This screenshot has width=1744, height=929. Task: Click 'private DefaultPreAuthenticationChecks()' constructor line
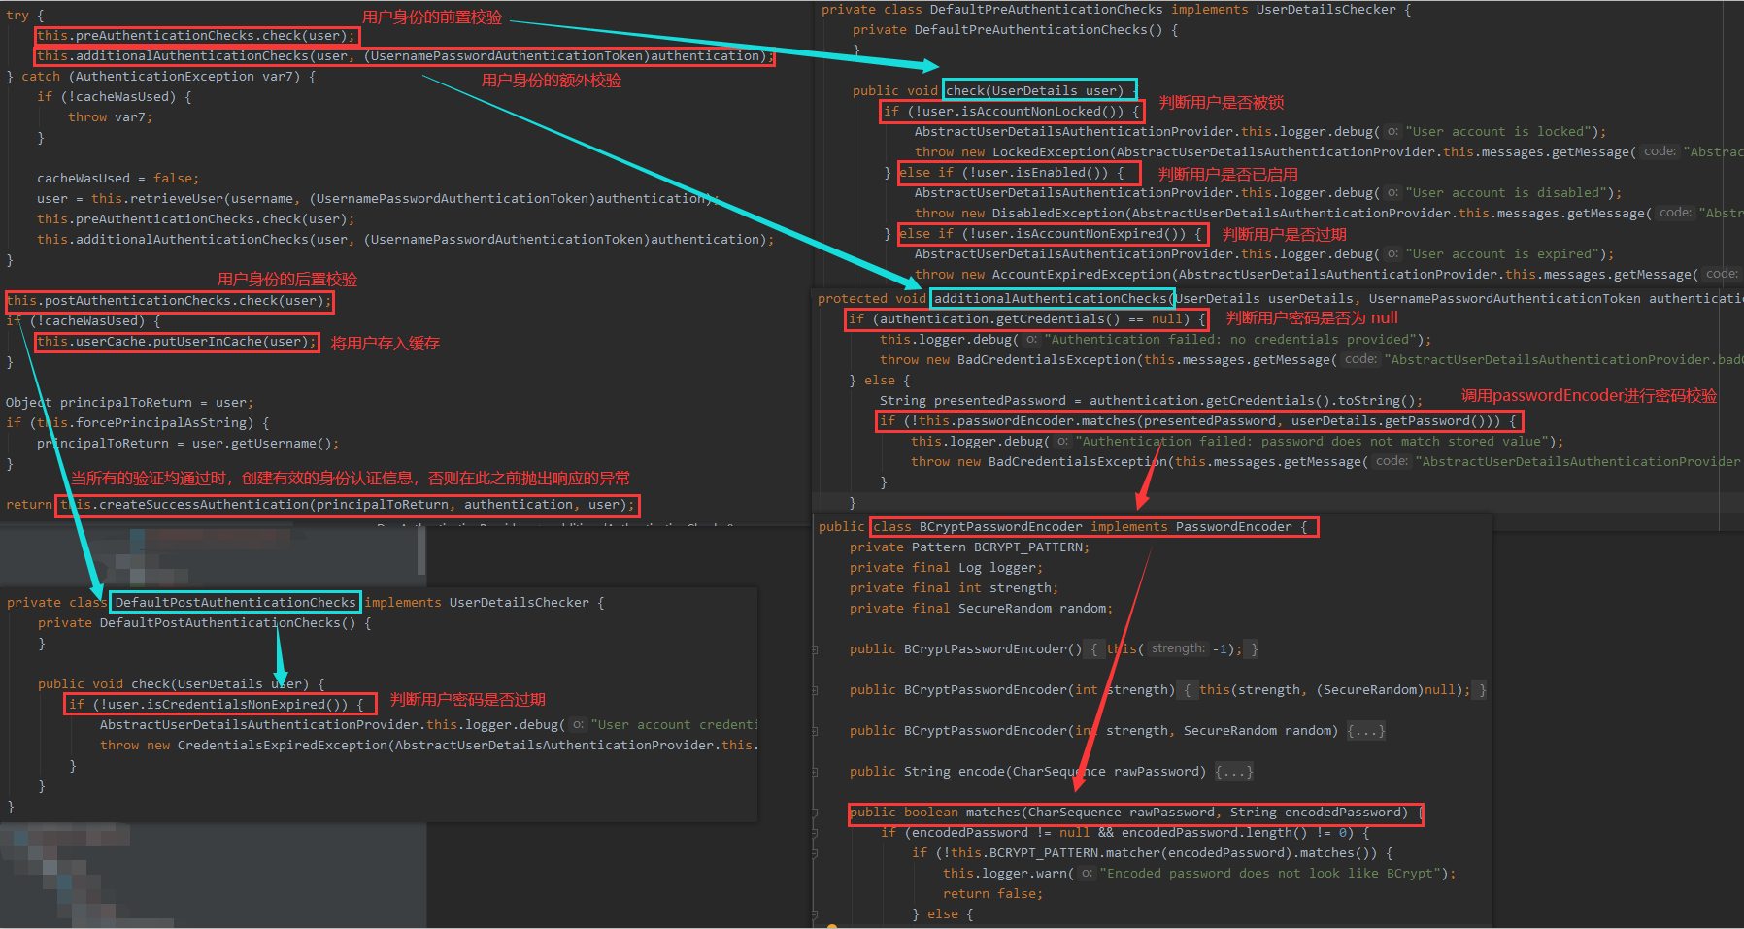coord(1015,30)
